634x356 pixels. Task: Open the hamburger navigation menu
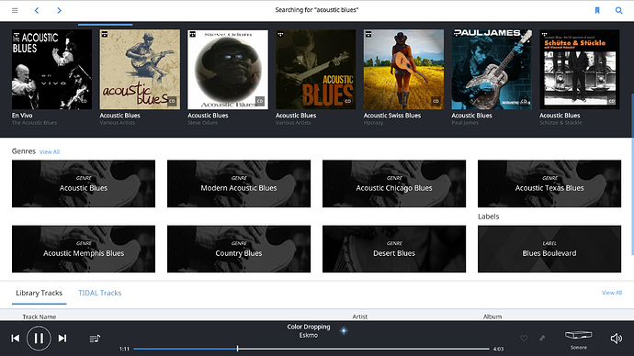(x=15, y=10)
